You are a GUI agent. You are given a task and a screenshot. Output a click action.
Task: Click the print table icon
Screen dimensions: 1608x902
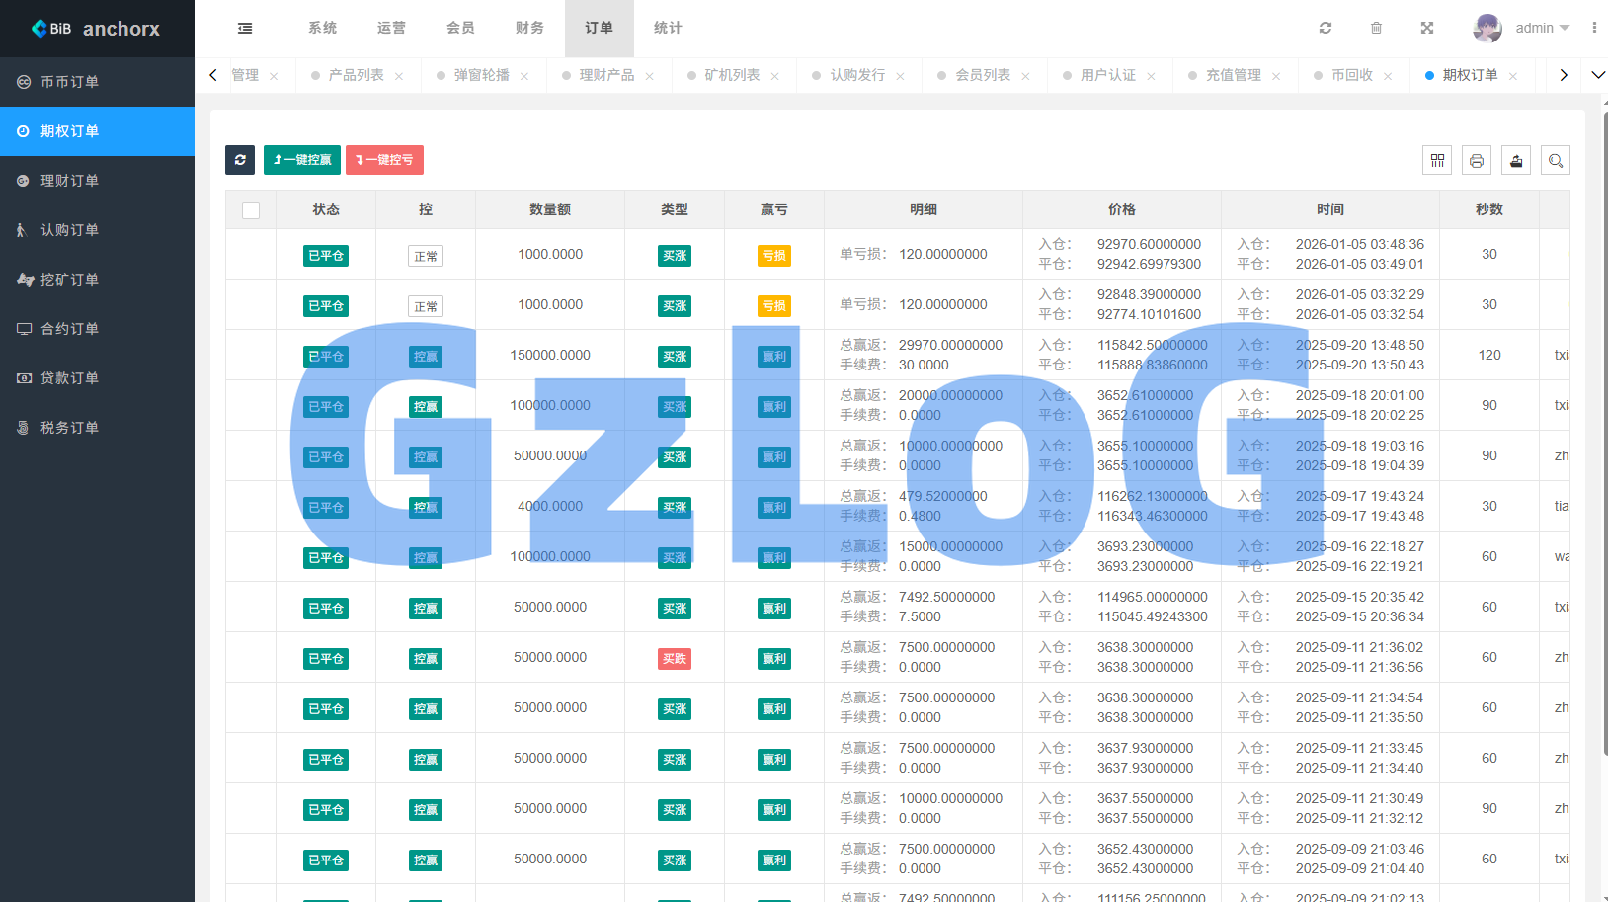pyautogui.click(x=1477, y=161)
